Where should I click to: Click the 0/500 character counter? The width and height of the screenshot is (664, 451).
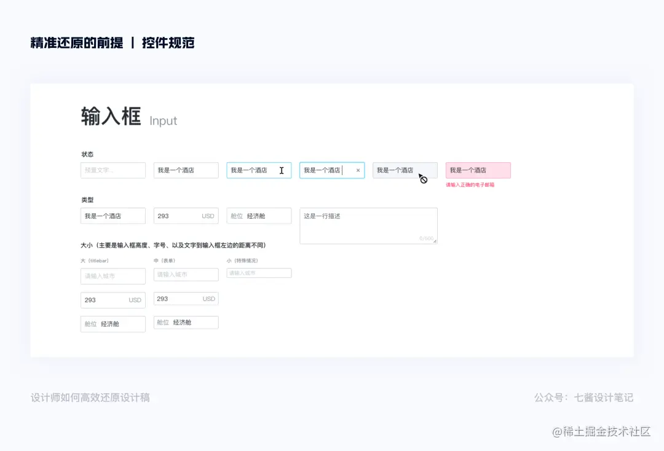[427, 238]
